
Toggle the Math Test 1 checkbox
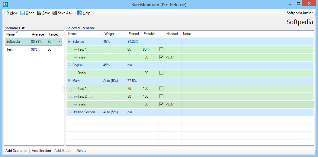tap(162, 88)
